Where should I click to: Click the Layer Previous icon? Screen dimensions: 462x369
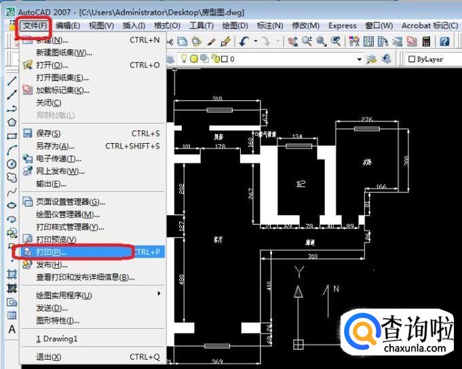point(386,59)
